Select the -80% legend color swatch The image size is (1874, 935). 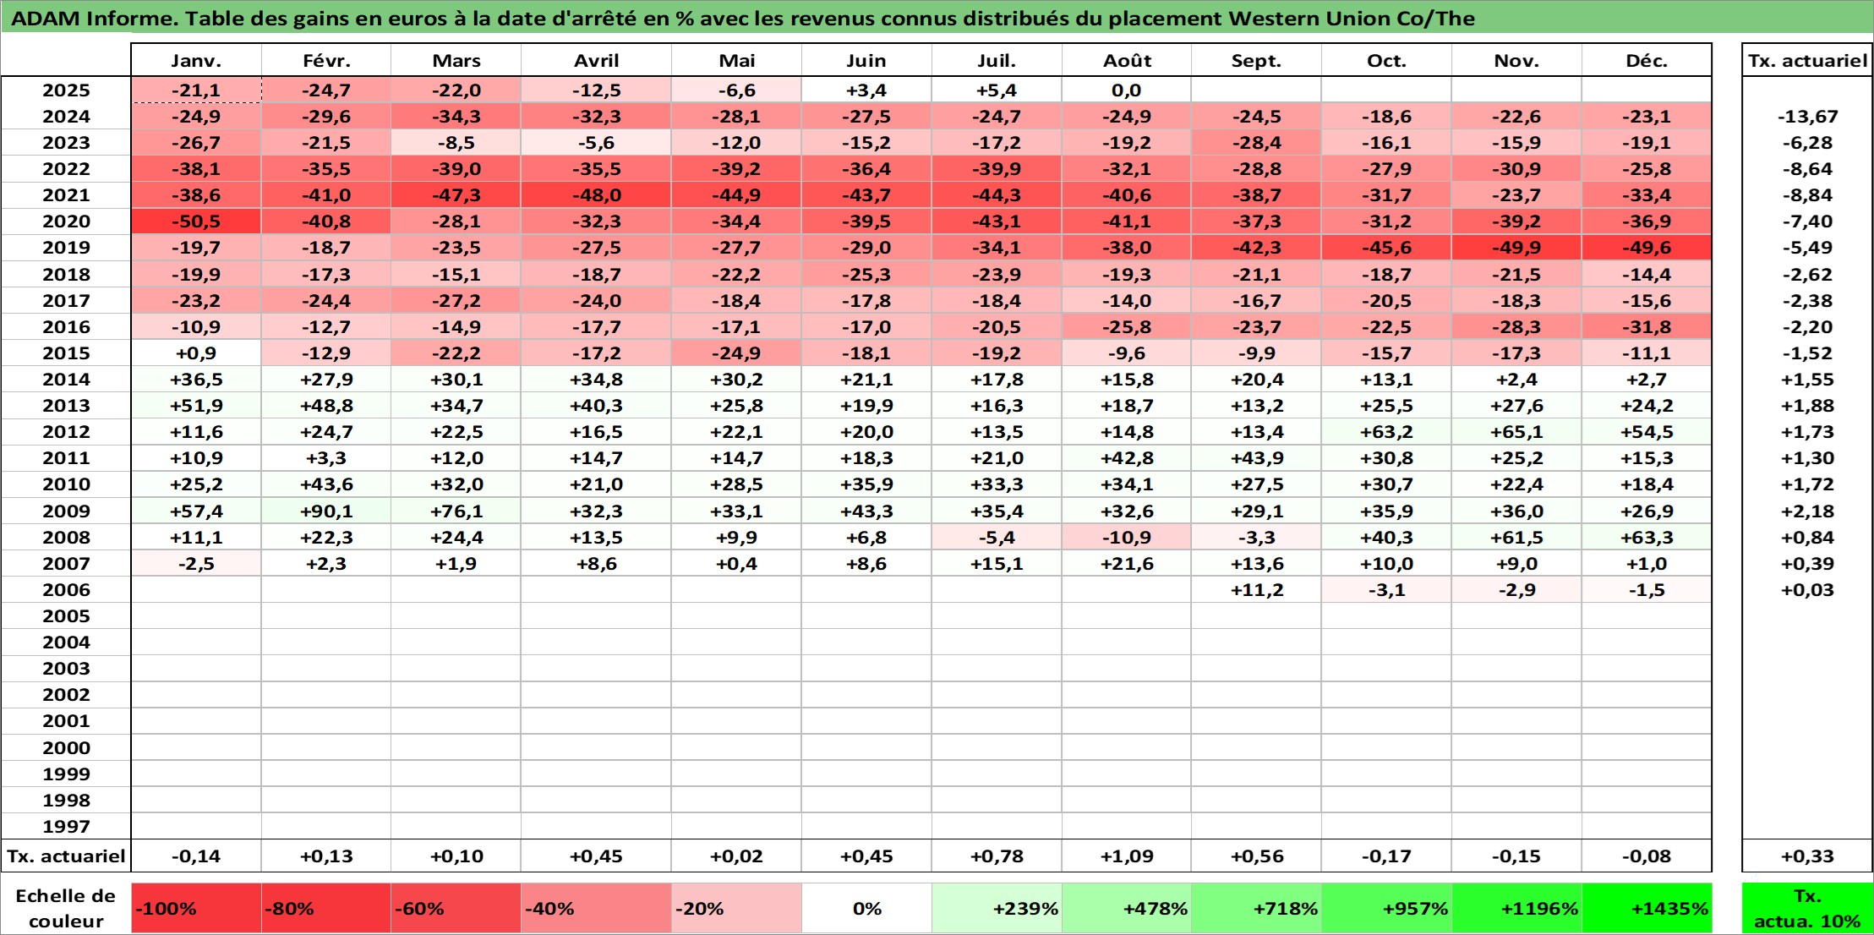[x=326, y=909]
